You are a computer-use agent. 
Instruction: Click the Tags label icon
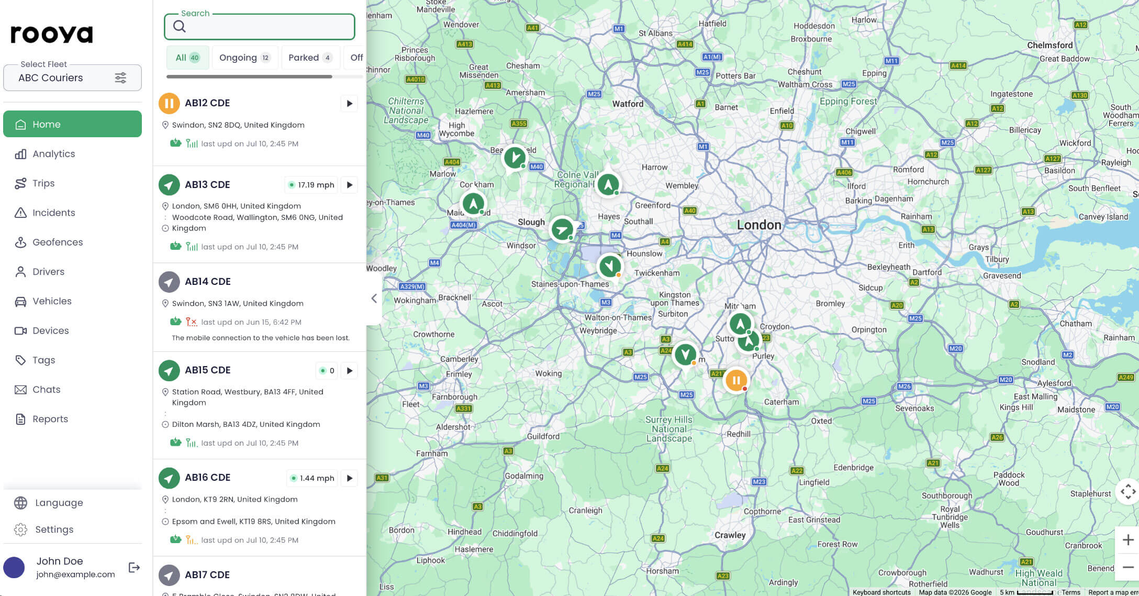tap(20, 360)
